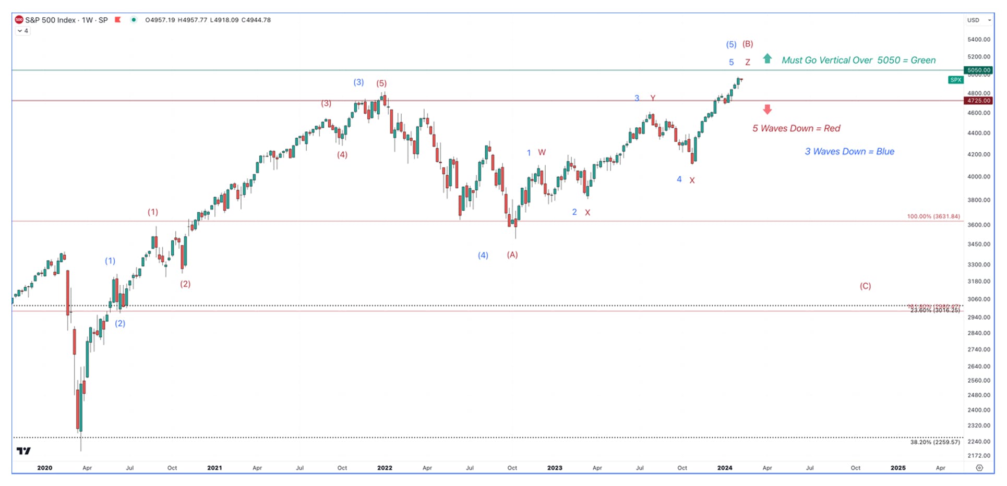
Task: Select the '3 Waves Down = Blue' note
Action: point(849,151)
